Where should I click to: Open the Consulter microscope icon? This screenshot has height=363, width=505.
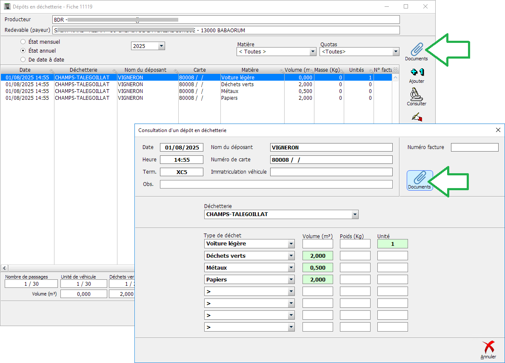click(416, 95)
